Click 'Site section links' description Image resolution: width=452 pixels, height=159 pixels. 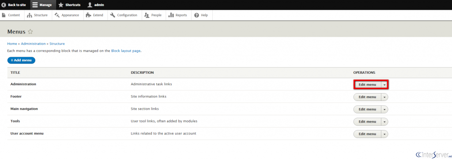point(145,109)
